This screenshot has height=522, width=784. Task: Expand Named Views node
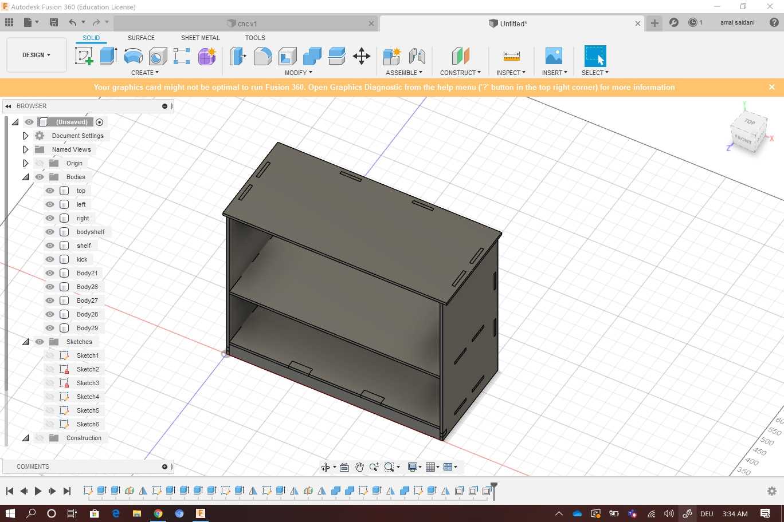click(x=25, y=149)
